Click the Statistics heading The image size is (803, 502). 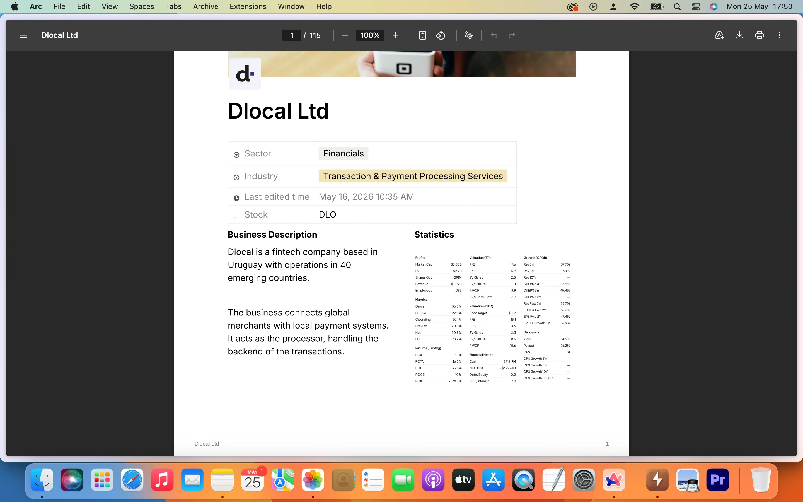click(x=434, y=234)
